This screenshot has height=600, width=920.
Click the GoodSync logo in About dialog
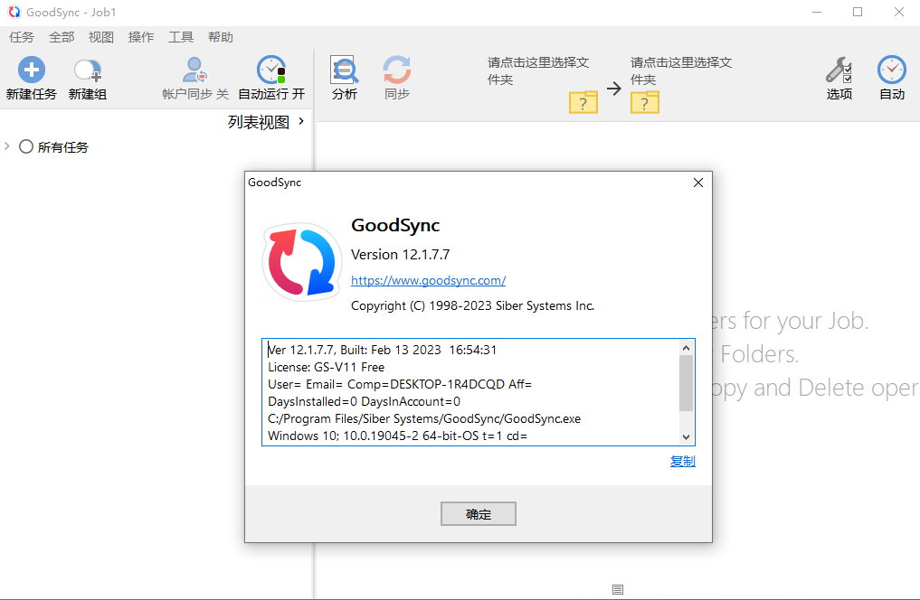302,261
